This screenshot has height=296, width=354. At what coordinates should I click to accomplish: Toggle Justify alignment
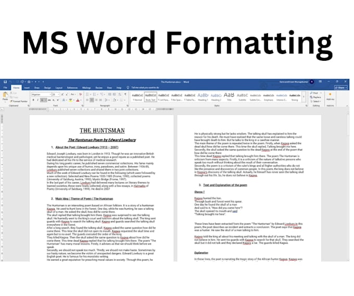click(100, 101)
